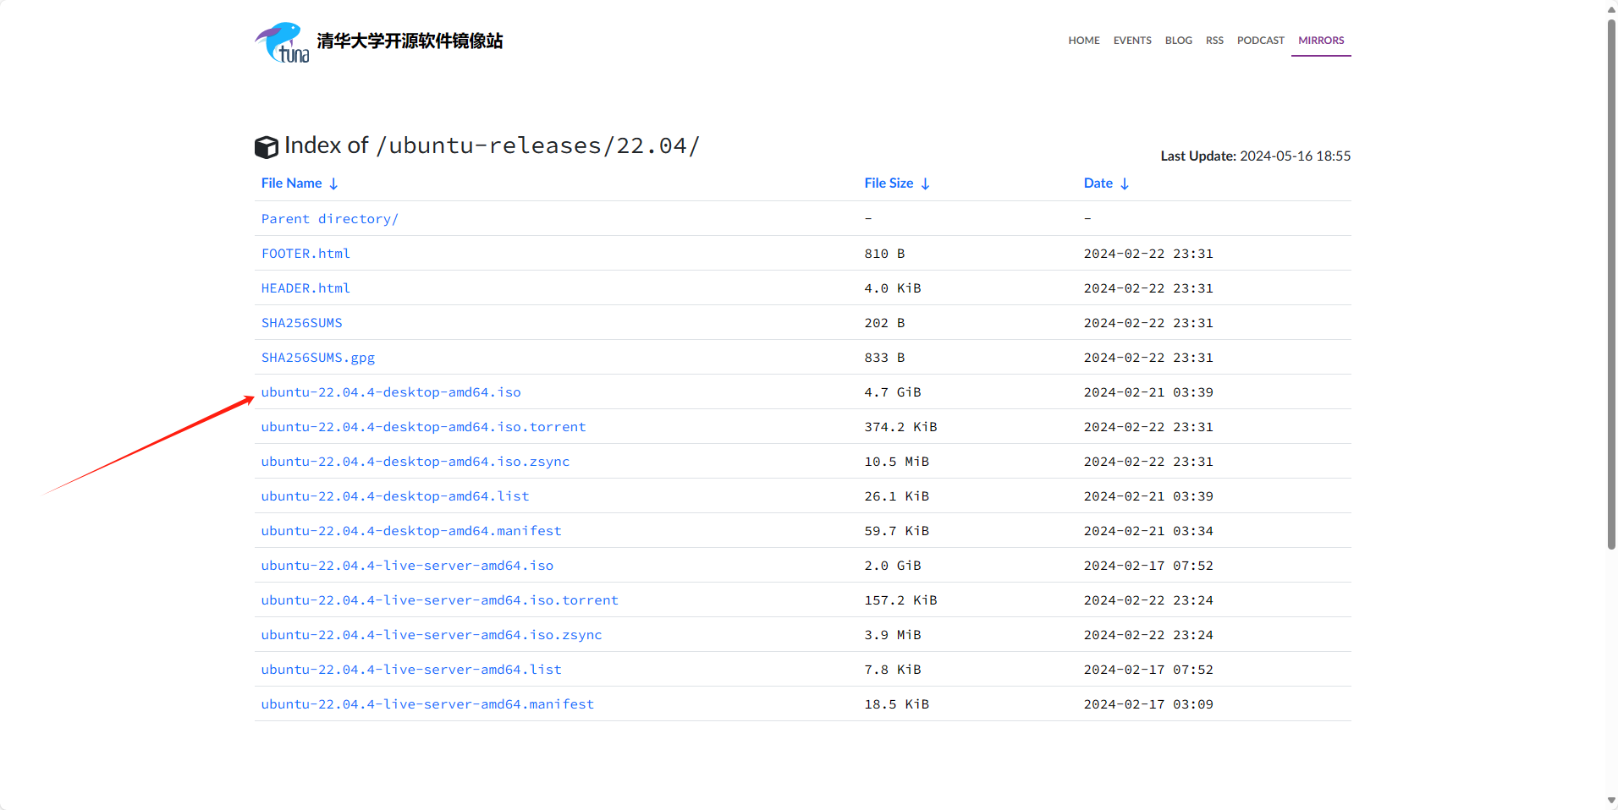Viewport: 1618px width, 810px height.
Task: Click the 10.5 MiB file size cell
Action: [x=897, y=462]
